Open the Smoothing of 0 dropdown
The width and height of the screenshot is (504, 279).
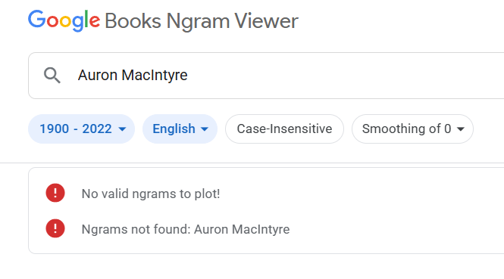click(413, 129)
